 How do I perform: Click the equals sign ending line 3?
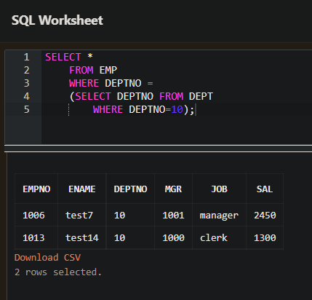point(150,83)
